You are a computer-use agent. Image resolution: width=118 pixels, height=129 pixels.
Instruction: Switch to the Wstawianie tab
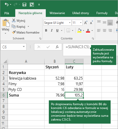click(x=57, y=13)
